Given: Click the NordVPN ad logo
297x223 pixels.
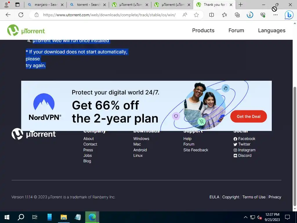Looking at the screenshot, I should [x=45, y=107].
